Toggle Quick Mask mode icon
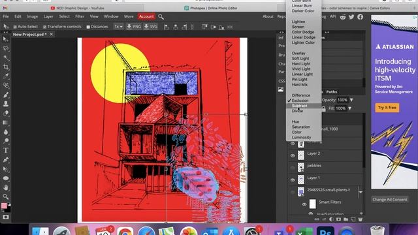This screenshot has height=235, width=418. [6, 217]
